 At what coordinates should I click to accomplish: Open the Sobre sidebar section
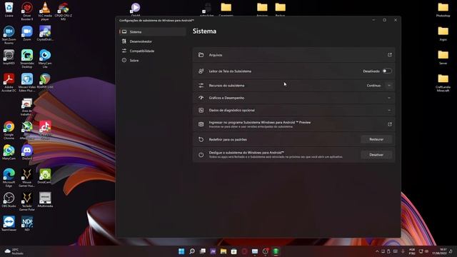click(x=152, y=60)
